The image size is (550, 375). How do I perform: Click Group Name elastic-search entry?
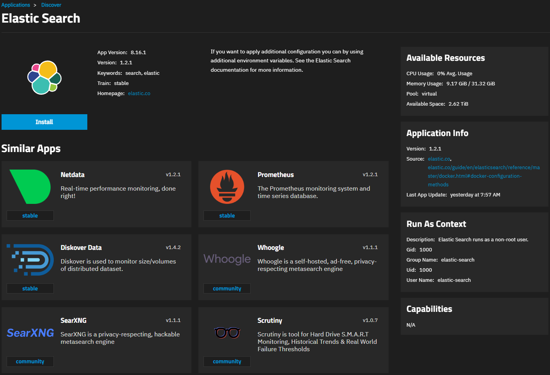(440, 260)
